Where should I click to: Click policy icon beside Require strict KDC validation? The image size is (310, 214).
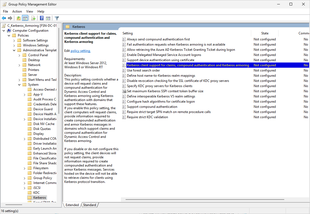(x=124, y=117)
